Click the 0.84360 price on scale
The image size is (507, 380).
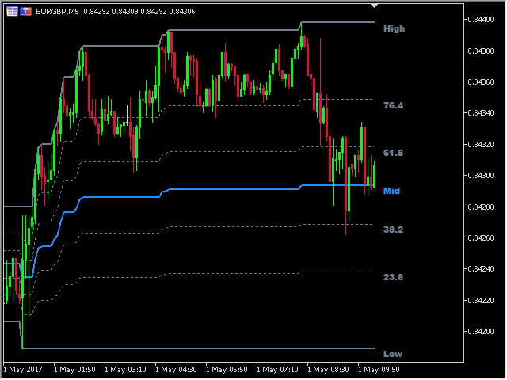pos(481,82)
